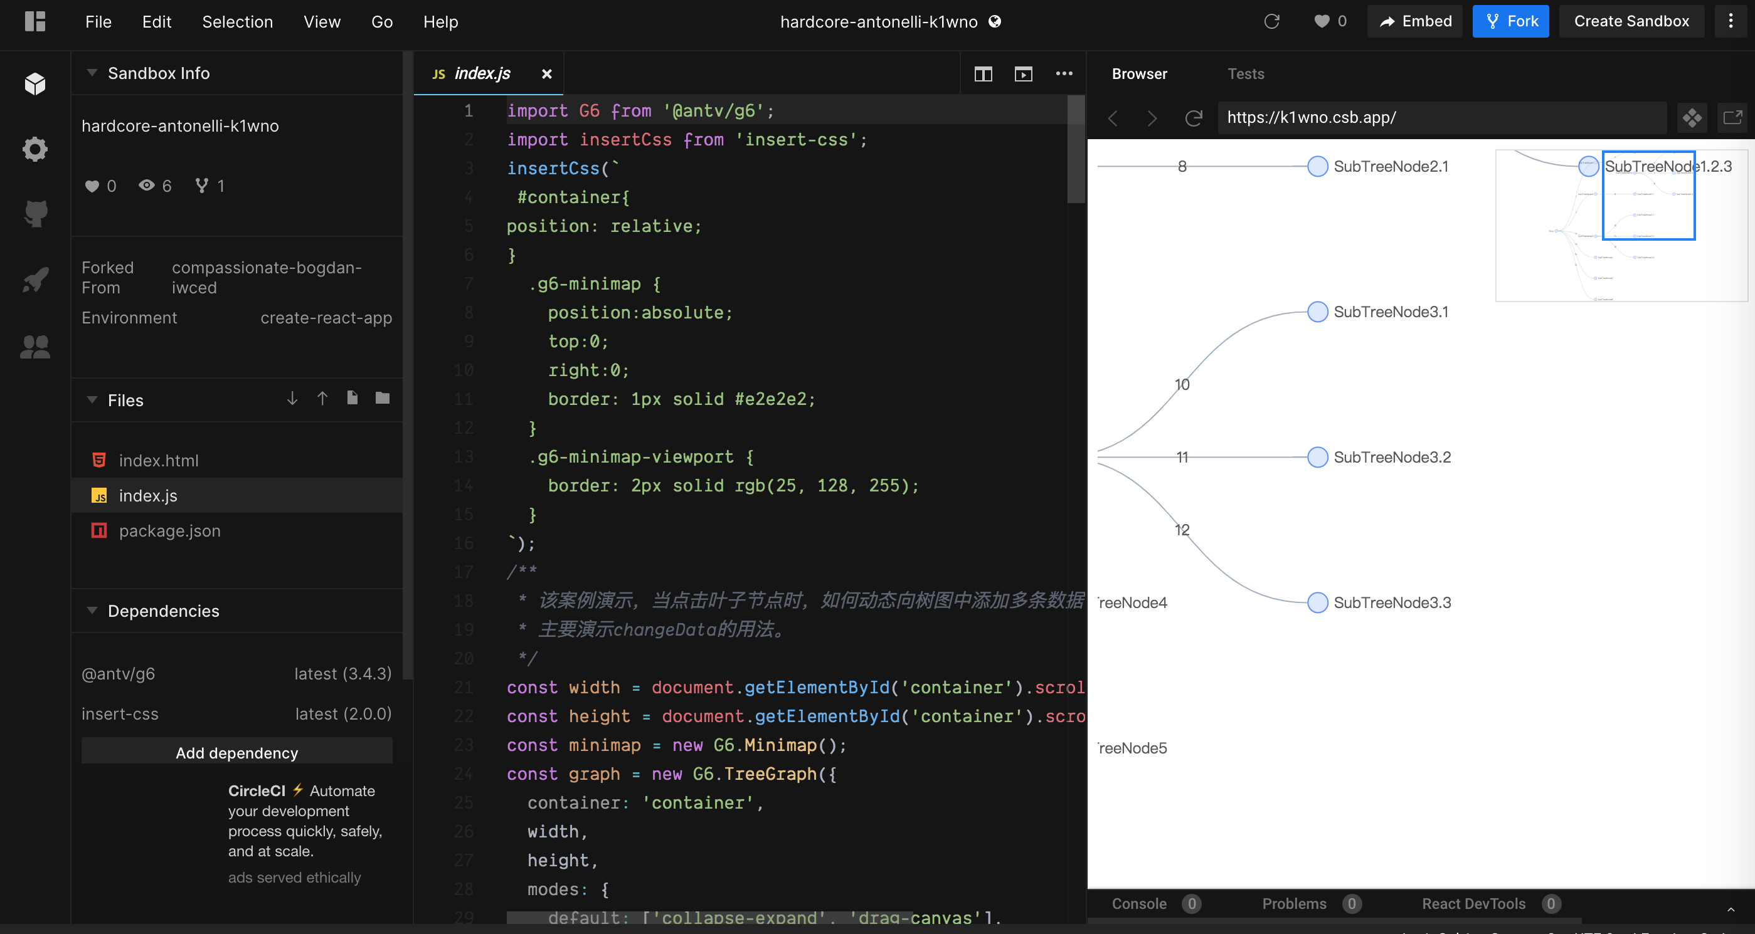Viewport: 1755px width, 934px height.
Task: Open sandbox Configuration via gear icon
Action: (x=34, y=149)
